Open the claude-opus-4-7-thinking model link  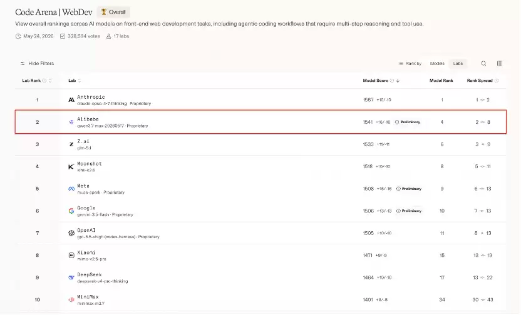[101, 104]
